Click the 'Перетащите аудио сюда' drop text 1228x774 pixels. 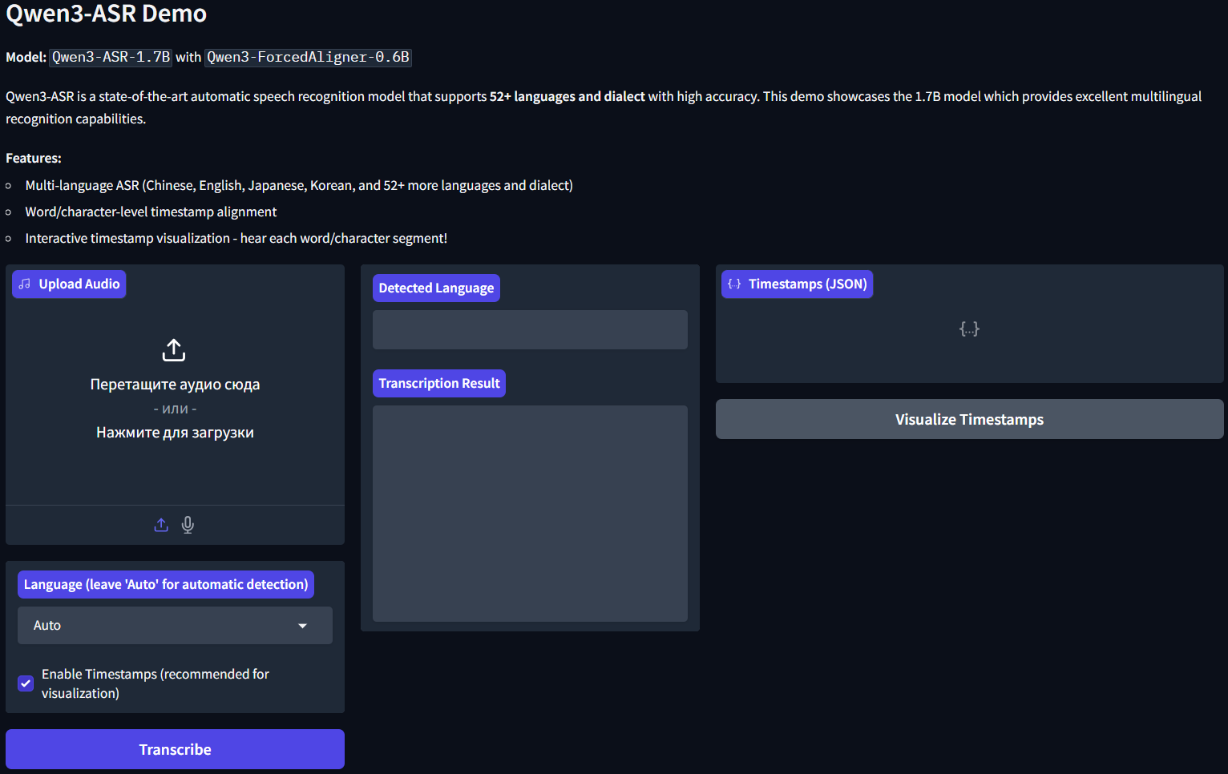click(x=175, y=385)
